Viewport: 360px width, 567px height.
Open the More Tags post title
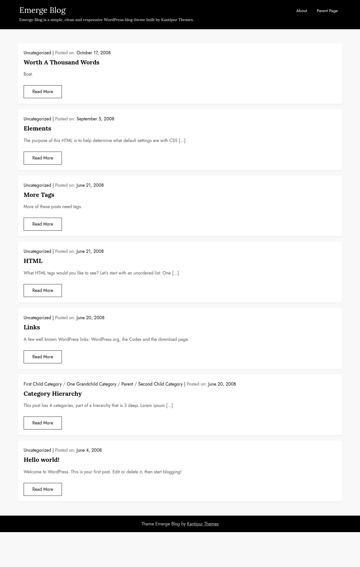(39, 195)
